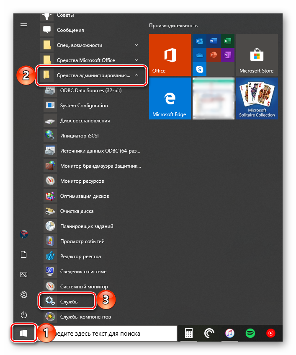This screenshot has height=355, width=296.
Task: Open OneNote in Office apps tile
Action: [x=227, y=55]
